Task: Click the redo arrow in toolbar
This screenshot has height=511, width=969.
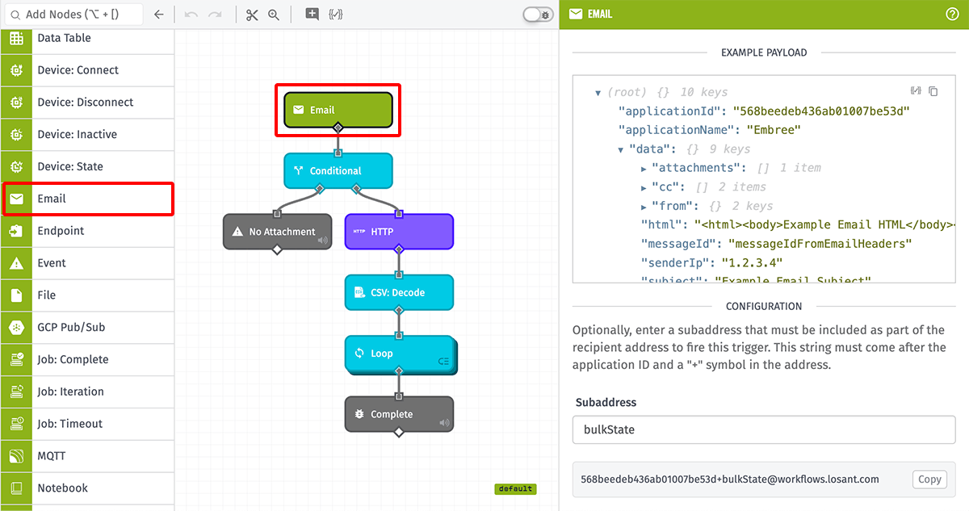Action: (215, 15)
